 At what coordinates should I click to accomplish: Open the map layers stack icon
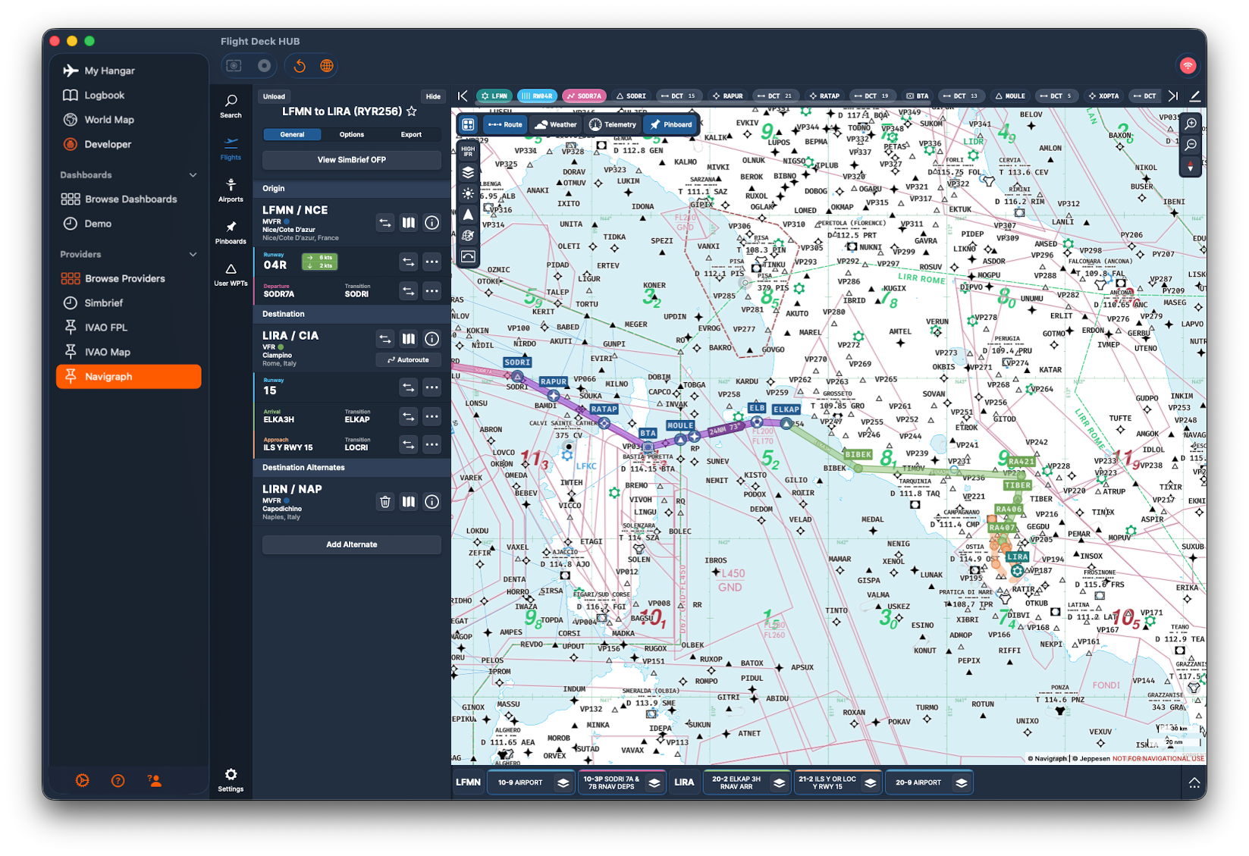click(x=468, y=172)
